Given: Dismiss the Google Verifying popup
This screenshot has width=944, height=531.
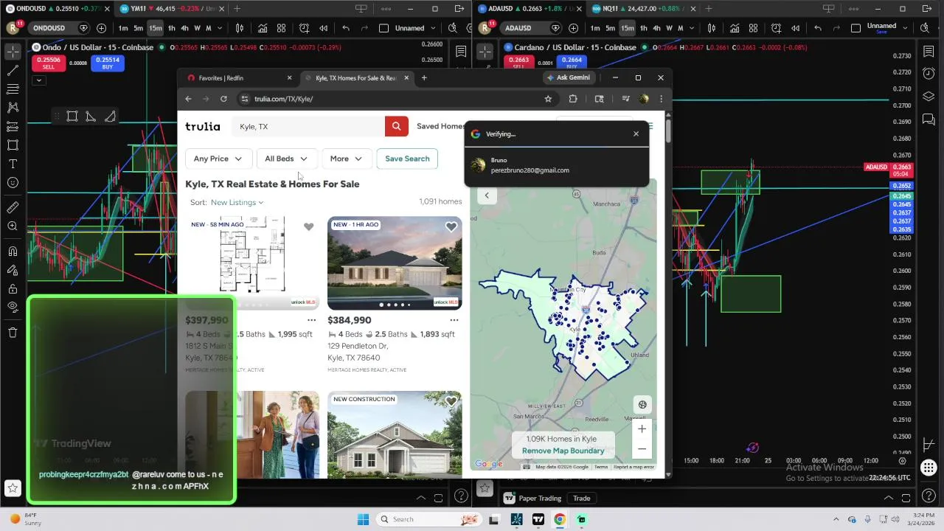Looking at the screenshot, I should coord(636,134).
